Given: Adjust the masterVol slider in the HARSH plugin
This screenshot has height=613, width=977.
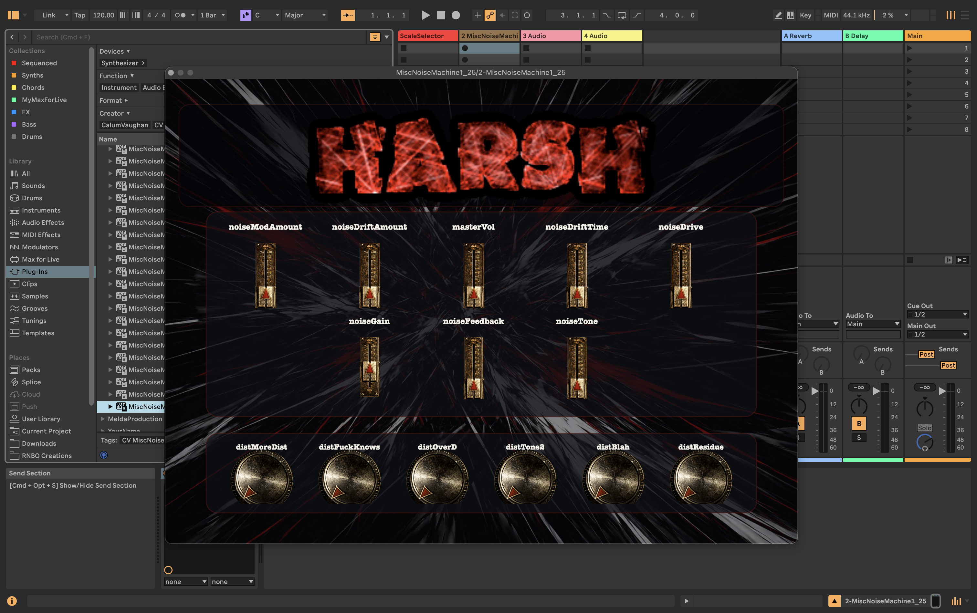Looking at the screenshot, I should 473,275.
